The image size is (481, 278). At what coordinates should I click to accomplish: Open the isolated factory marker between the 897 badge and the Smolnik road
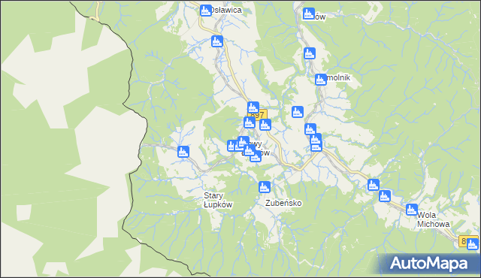tap(298, 112)
